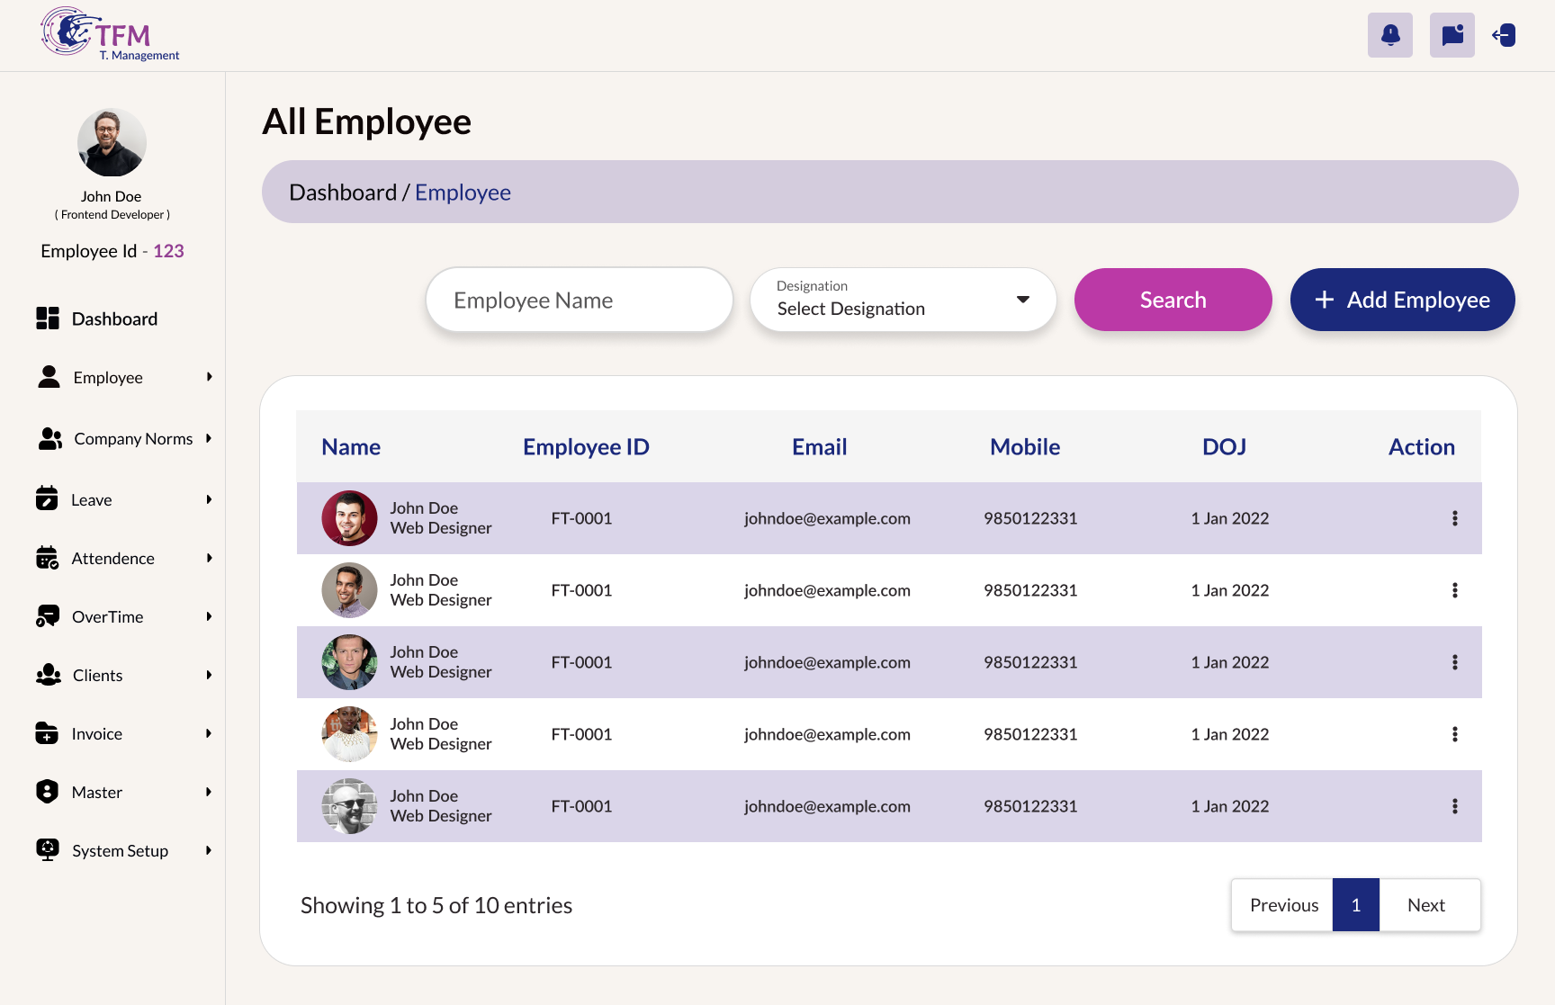Click avatar in fifth employee row
Screen dimensions: 1555x1005
(349, 806)
